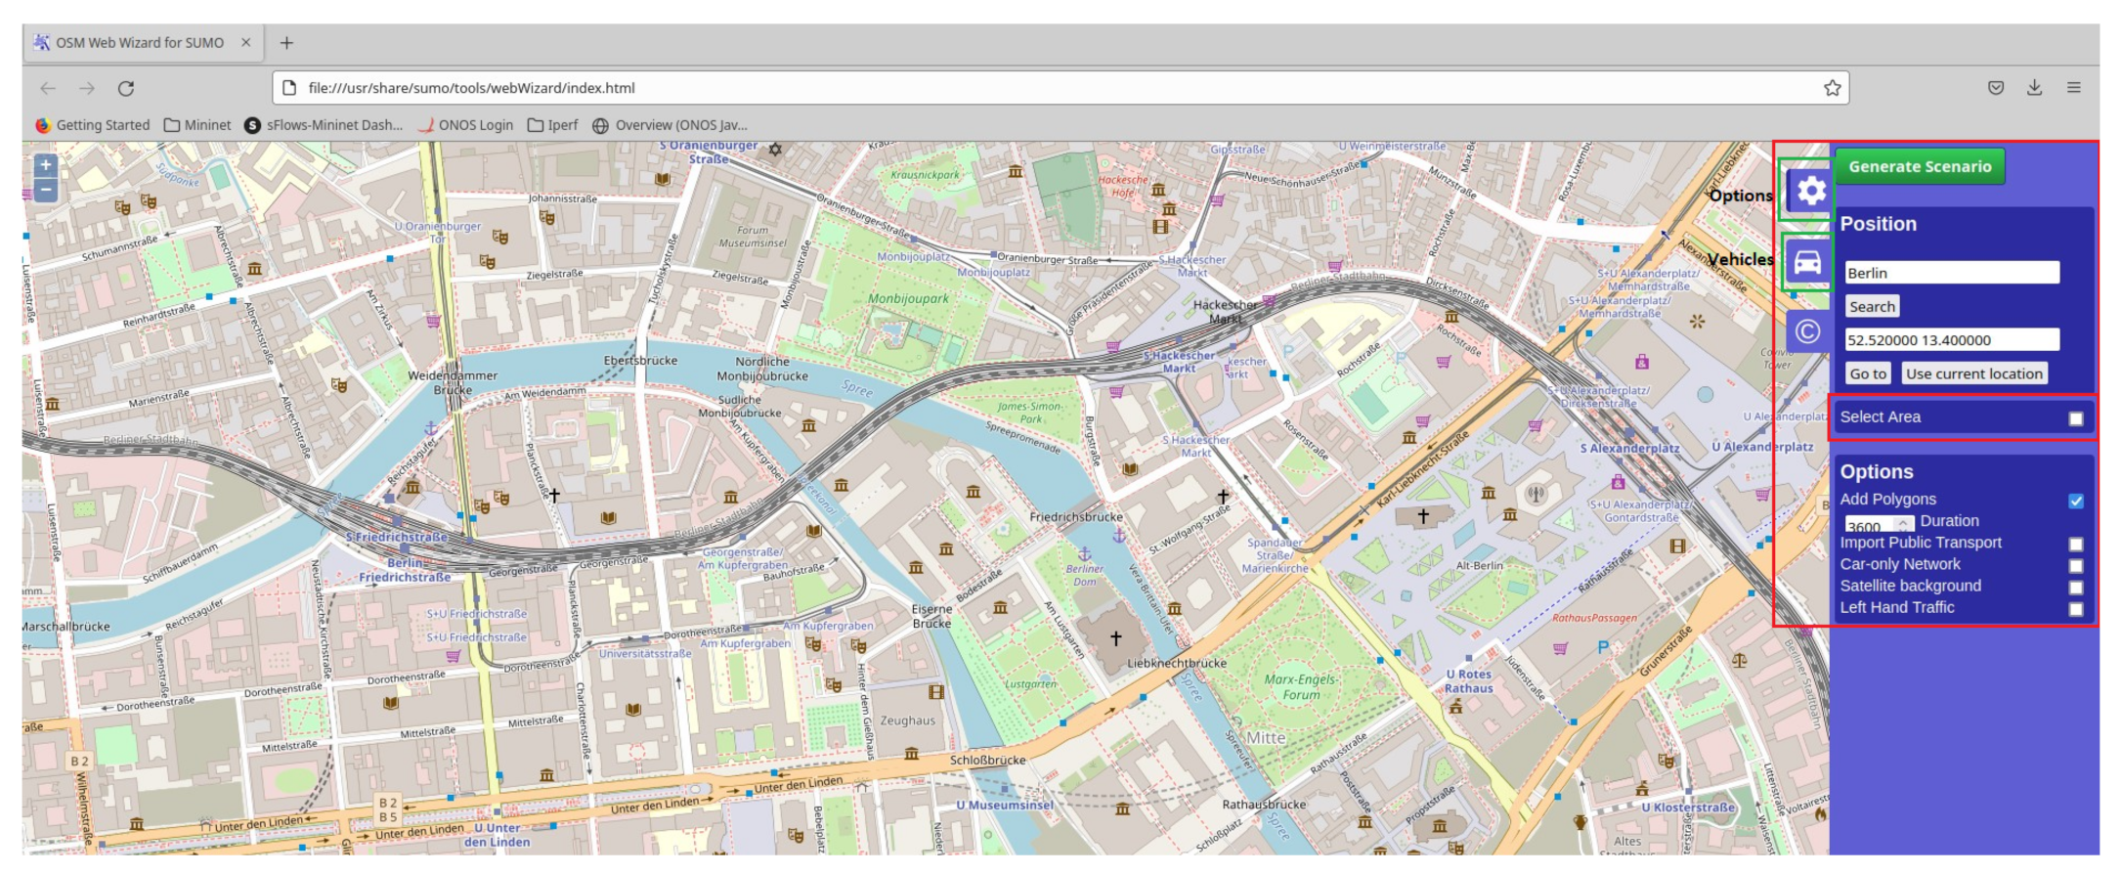Open the Iperf bookmarks folder
This screenshot has height=874, width=2121.
pyautogui.click(x=552, y=125)
